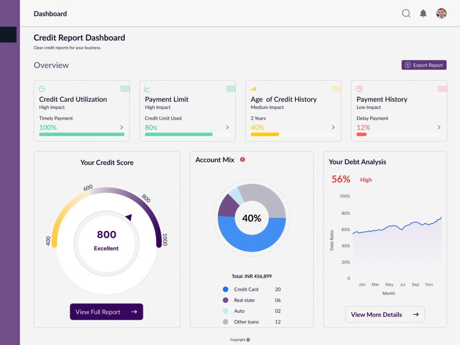Click the red clock icon on Payment History card
This screenshot has height=345, width=460.
(359, 88)
